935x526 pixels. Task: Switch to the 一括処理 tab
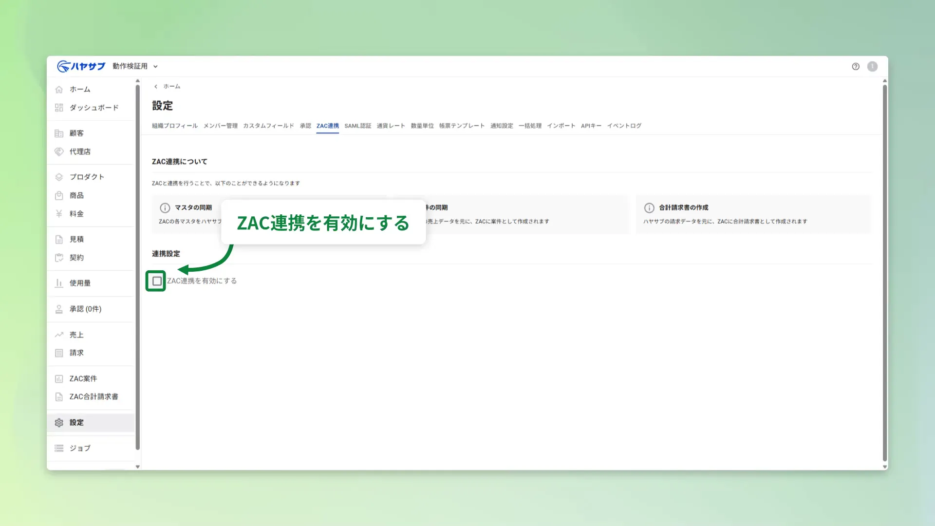[530, 126]
